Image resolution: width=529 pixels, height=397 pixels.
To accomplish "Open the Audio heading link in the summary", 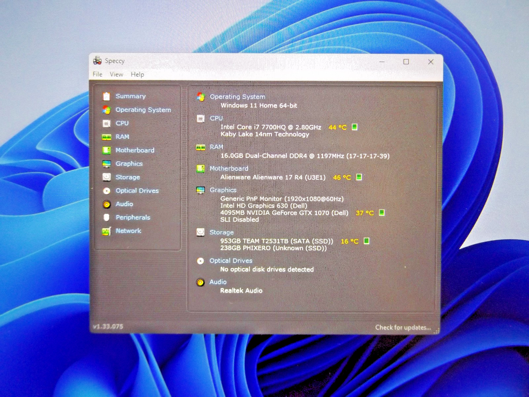I will (x=218, y=282).
